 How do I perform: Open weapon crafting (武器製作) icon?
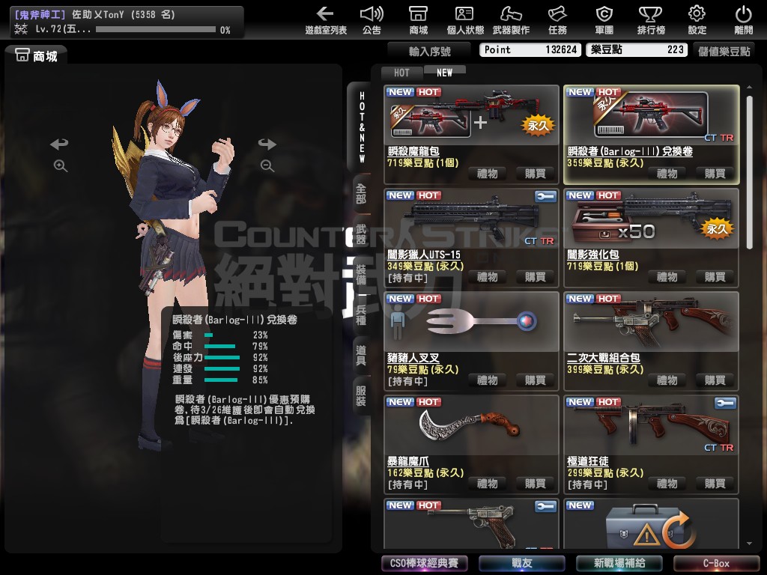point(511,20)
